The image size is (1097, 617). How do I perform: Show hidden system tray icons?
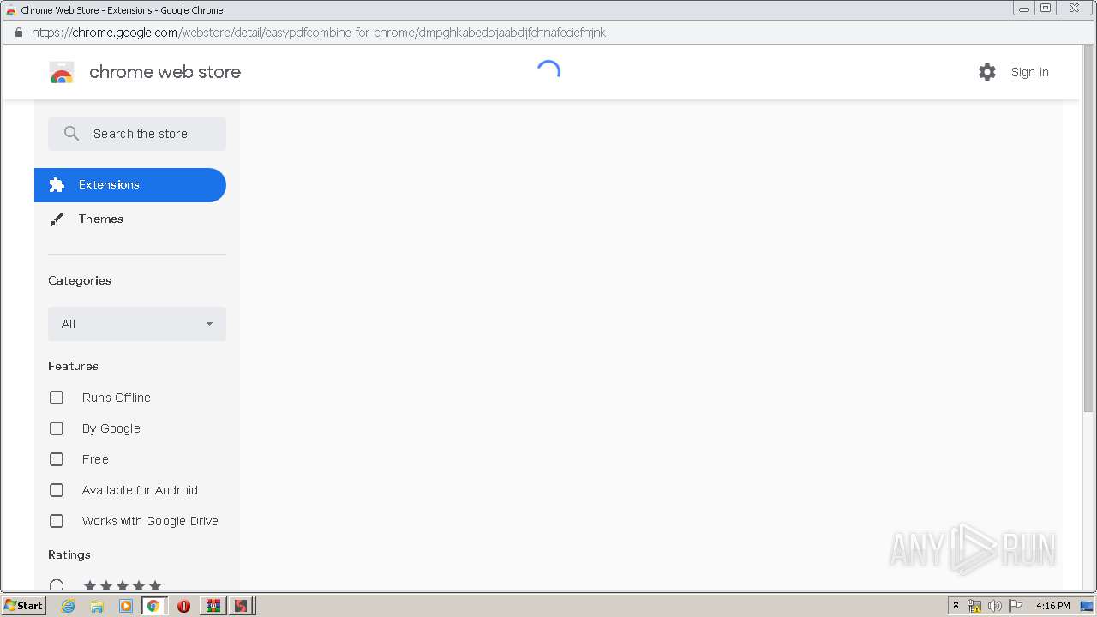(956, 605)
